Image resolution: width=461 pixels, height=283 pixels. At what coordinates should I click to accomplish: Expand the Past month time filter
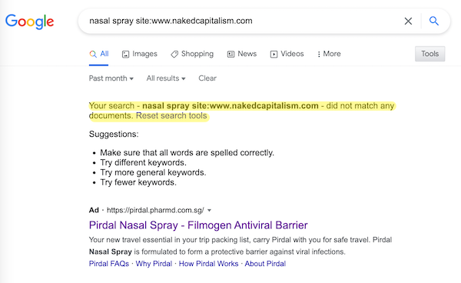(111, 78)
